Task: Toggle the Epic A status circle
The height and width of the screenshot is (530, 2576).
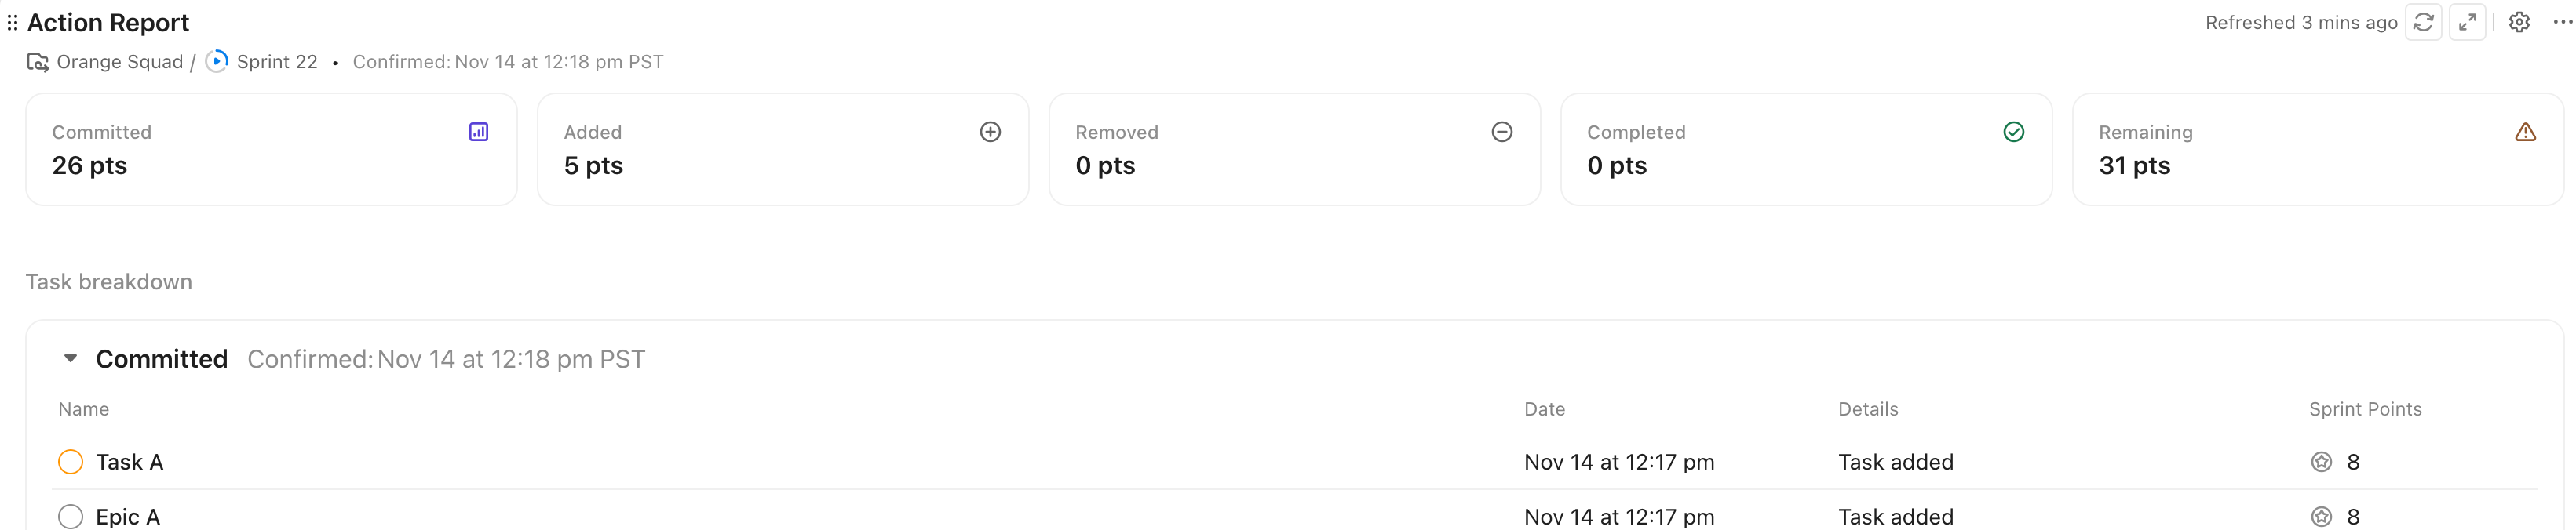Action: 71,516
